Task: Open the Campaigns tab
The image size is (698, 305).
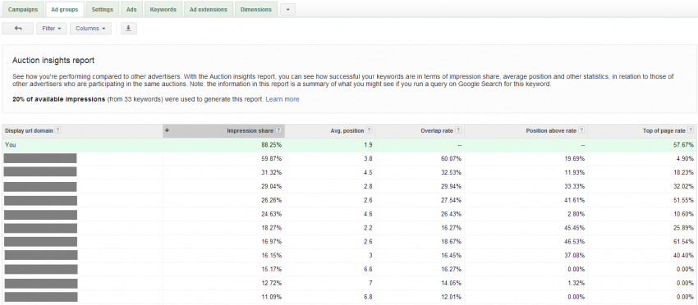Action: click(23, 9)
